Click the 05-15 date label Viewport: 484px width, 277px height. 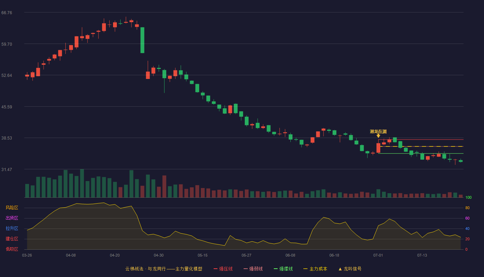click(203, 255)
